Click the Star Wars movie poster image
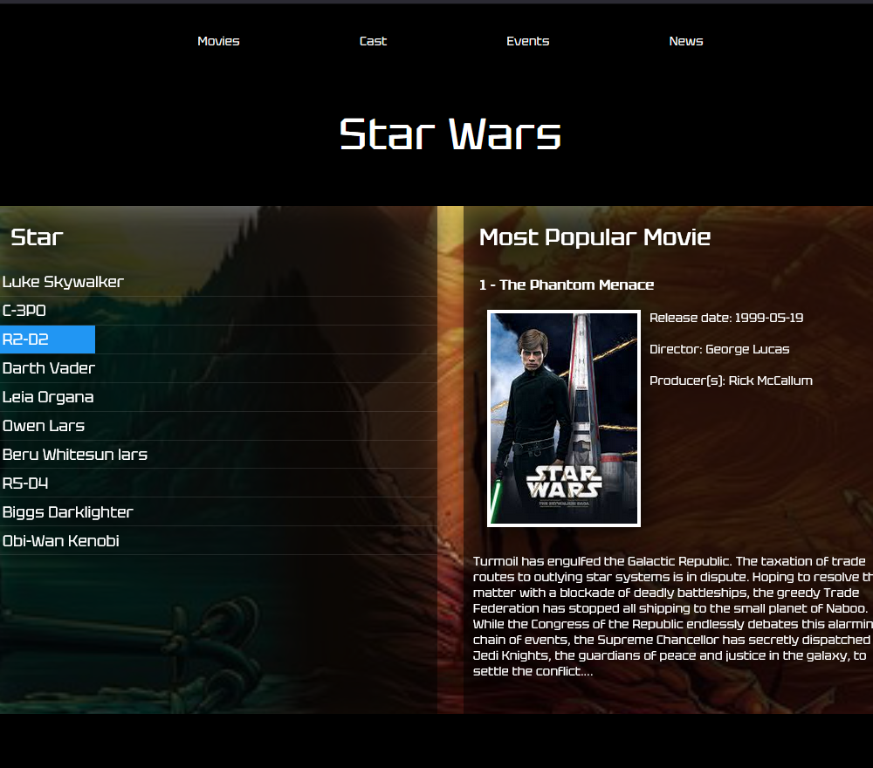Viewport: 873px width, 768px height. point(564,419)
